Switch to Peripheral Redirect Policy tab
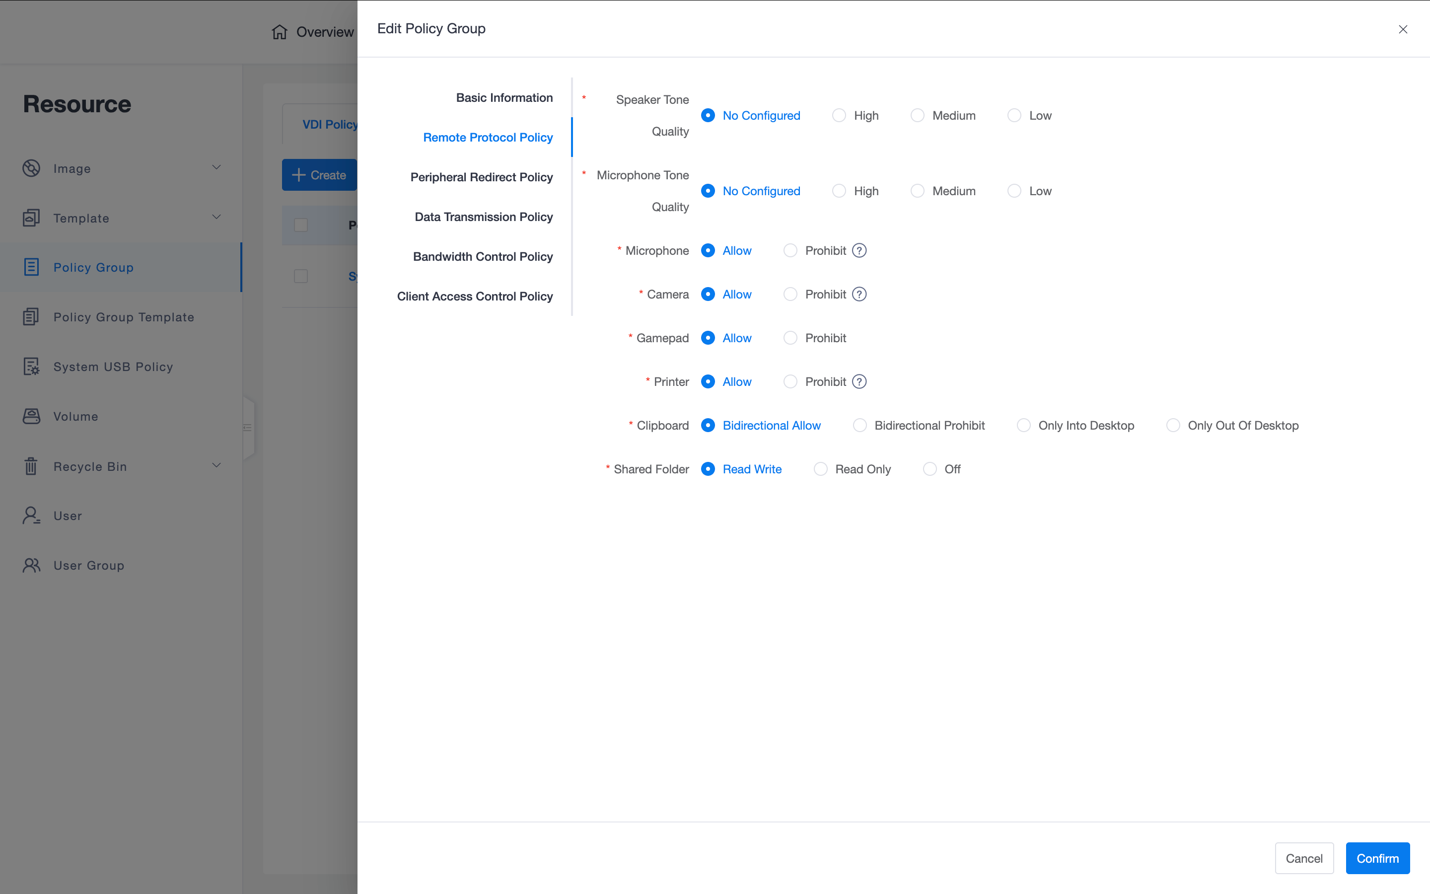The height and width of the screenshot is (894, 1430). [x=481, y=177]
